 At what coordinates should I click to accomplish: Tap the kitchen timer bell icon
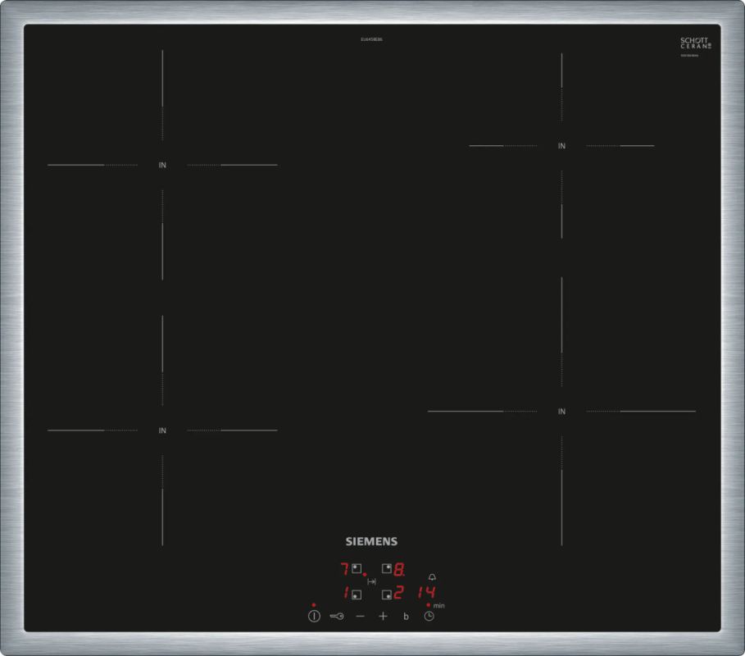(x=432, y=576)
